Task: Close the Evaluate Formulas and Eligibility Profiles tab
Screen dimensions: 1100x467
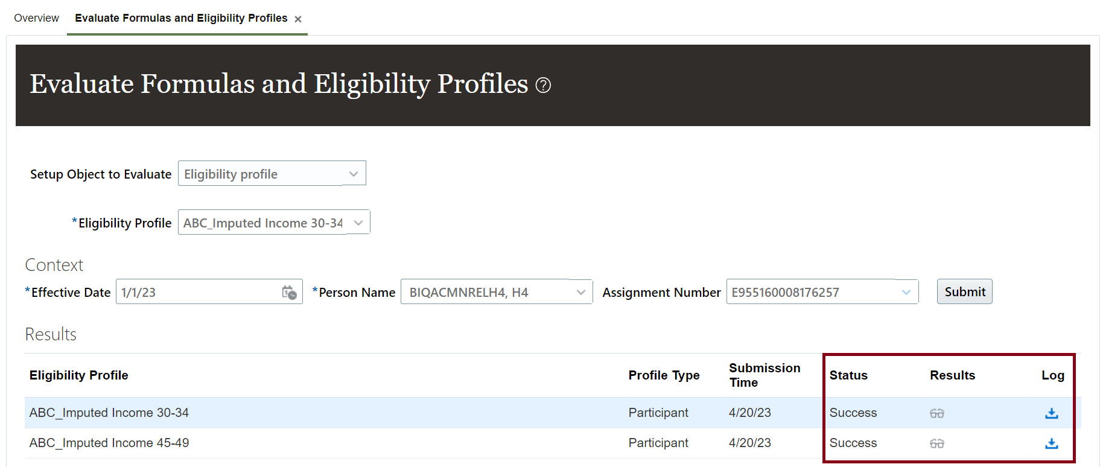Action: pyautogui.click(x=298, y=19)
